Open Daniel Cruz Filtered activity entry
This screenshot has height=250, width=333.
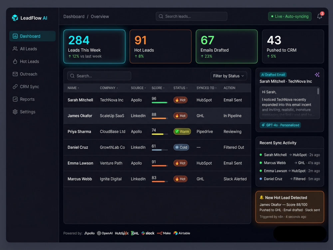(x=290, y=179)
